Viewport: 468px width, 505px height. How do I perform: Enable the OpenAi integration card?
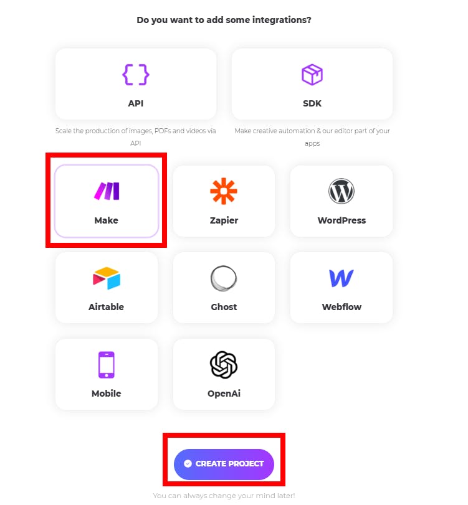[224, 374]
